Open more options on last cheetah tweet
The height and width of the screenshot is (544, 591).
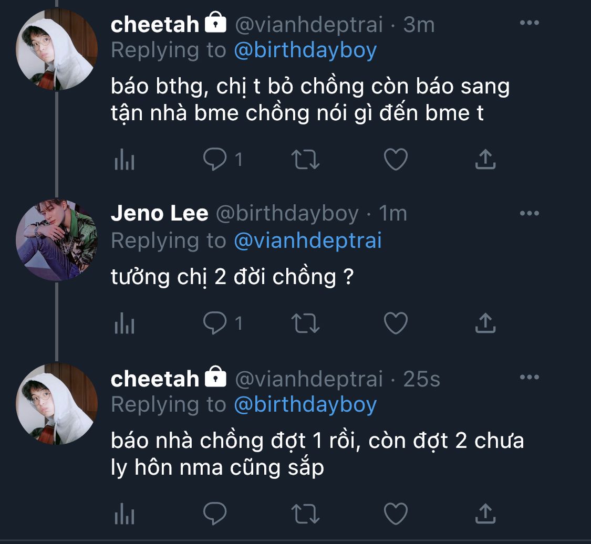pyautogui.click(x=528, y=377)
